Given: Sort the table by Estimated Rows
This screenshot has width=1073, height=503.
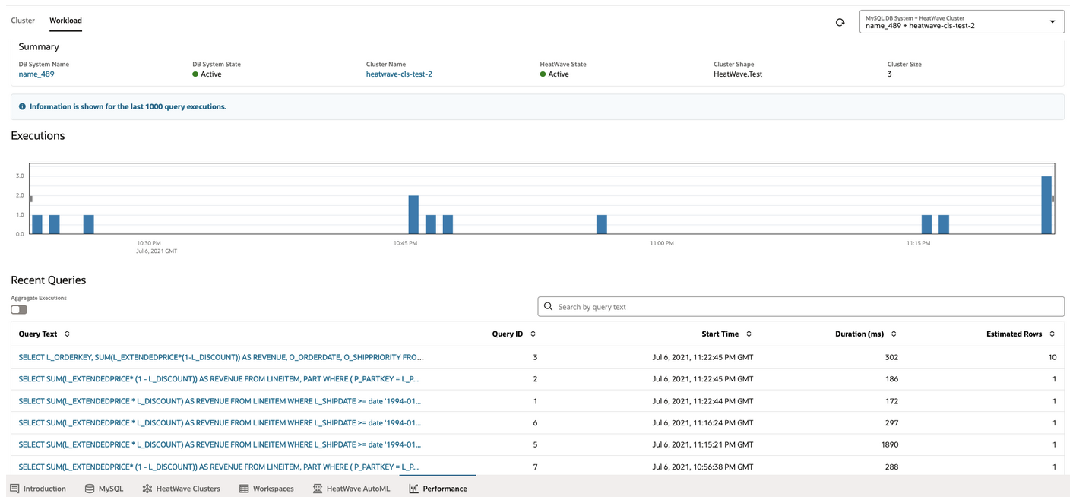Looking at the screenshot, I should (1052, 334).
